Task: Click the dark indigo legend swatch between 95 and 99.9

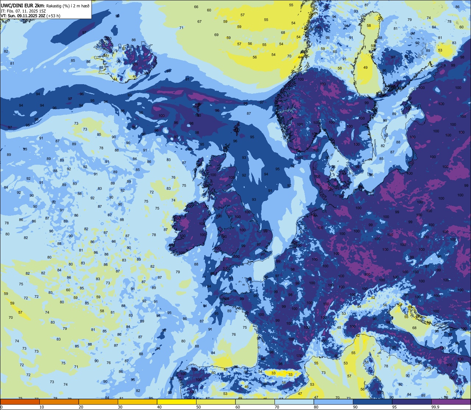Action: (x=412, y=402)
